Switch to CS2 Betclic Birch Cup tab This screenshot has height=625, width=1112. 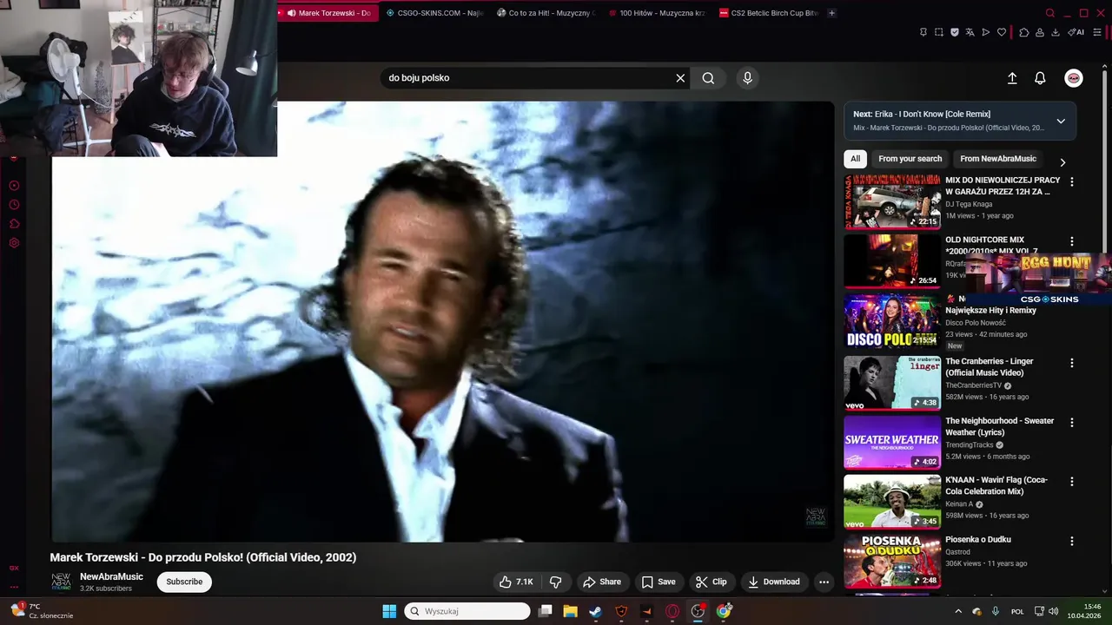768,13
